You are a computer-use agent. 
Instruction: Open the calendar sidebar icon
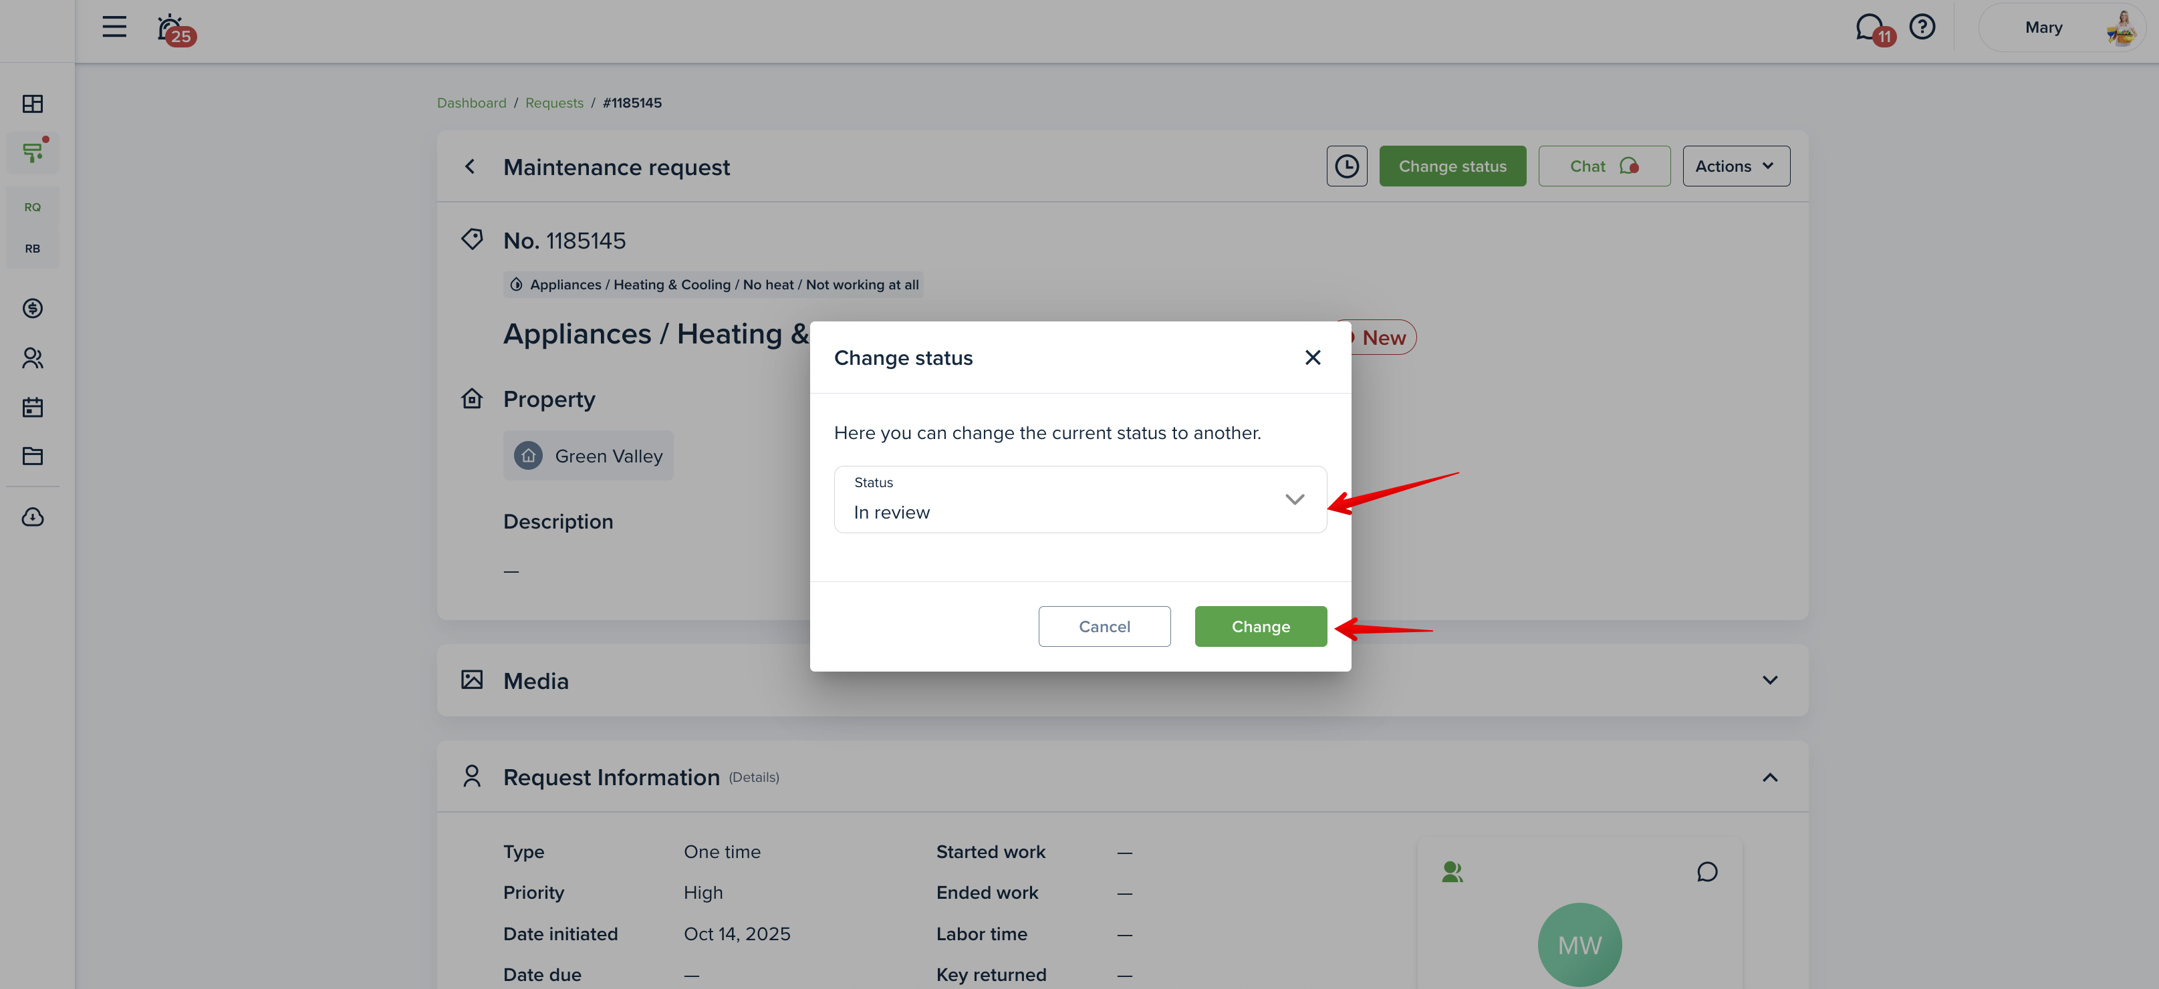[x=33, y=408]
